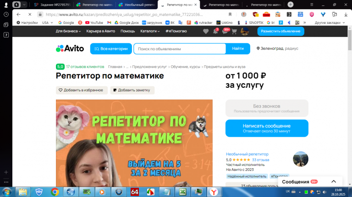Click the Надёжный исполнитель badge
Screen dimensions: 352x197
(247, 176)
